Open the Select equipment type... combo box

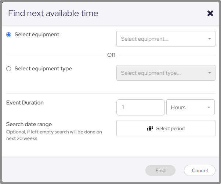162,73
